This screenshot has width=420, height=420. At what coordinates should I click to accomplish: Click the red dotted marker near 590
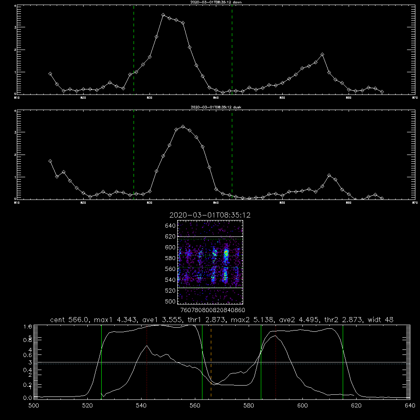[x=276, y=362]
